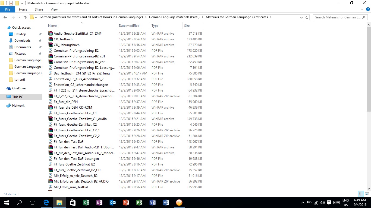
Task: Select Network in navigation pane
Action: coord(18,106)
